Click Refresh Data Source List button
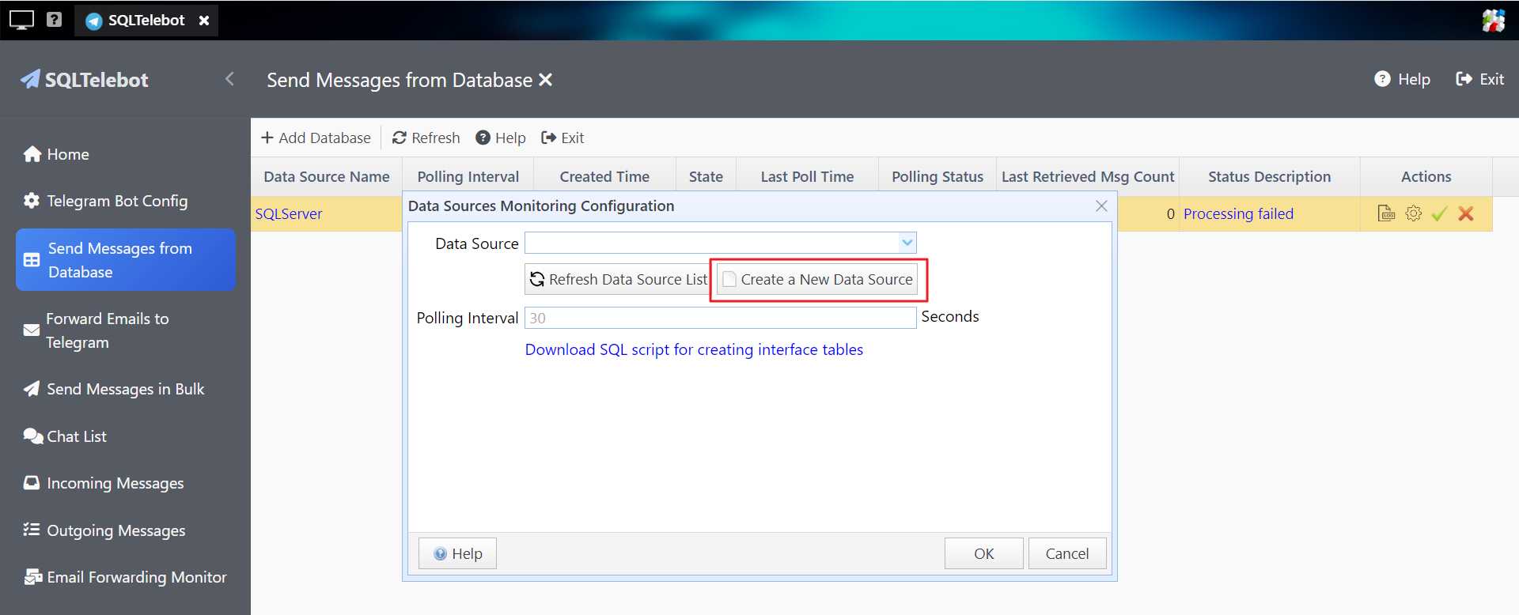Image resolution: width=1519 pixels, height=615 pixels. (x=619, y=280)
